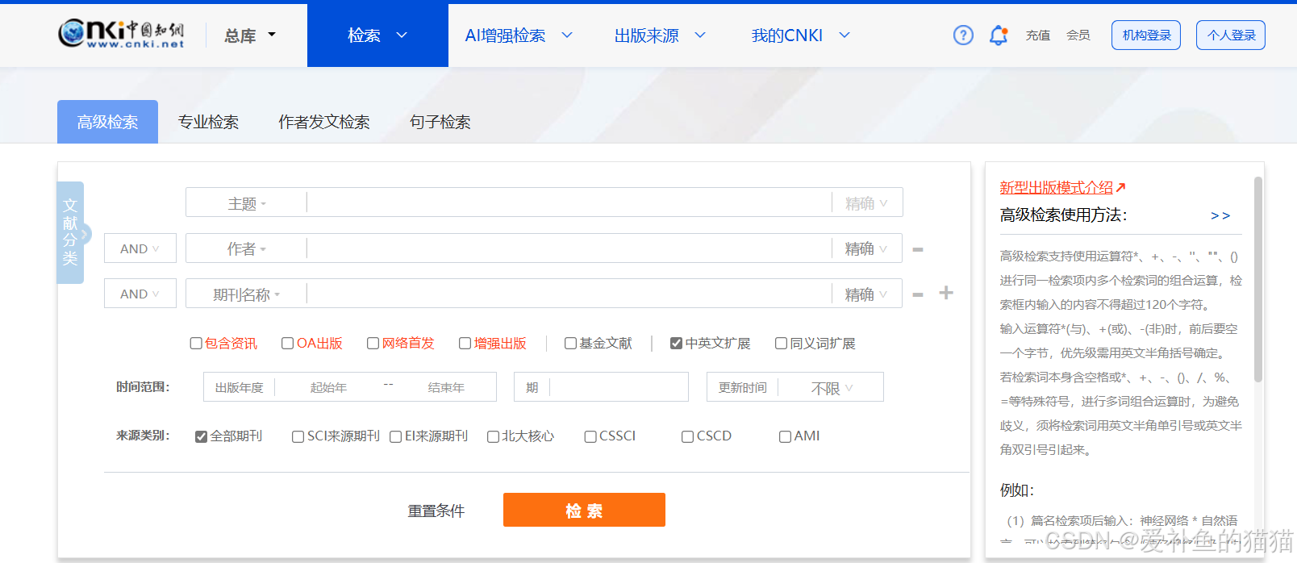The width and height of the screenshot is (1297, 563).
Task: Open the notification bell icon
Action: (x=999, y=35)
